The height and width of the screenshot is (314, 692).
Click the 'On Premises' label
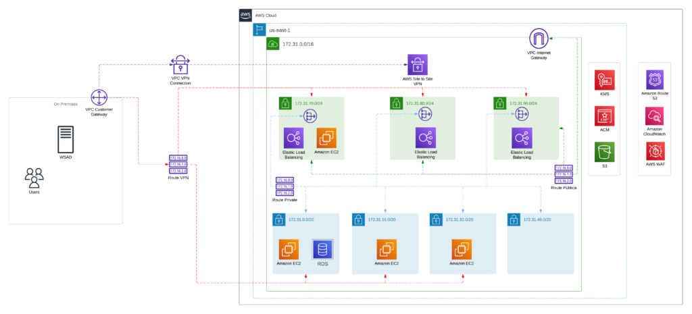tap(64, 105)
